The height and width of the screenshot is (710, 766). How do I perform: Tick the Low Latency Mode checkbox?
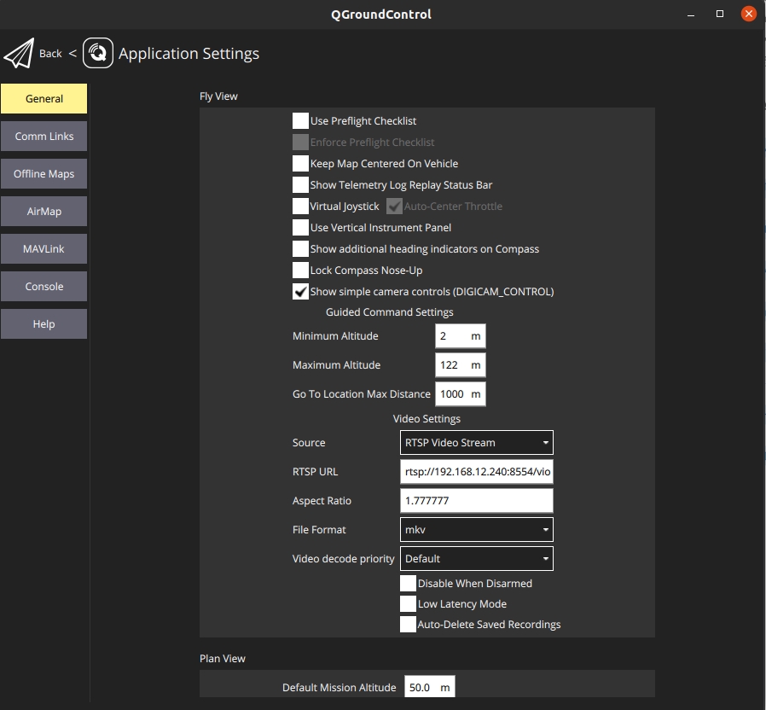pyautogui.click(x=408, y=604)
